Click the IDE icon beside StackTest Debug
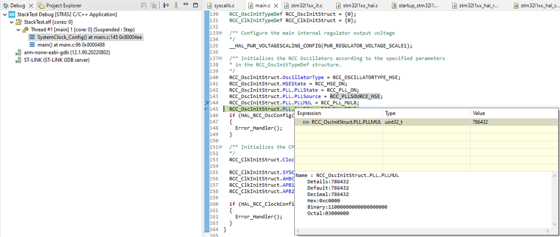This screenshot has height=237, width=560. click(11, 15)
